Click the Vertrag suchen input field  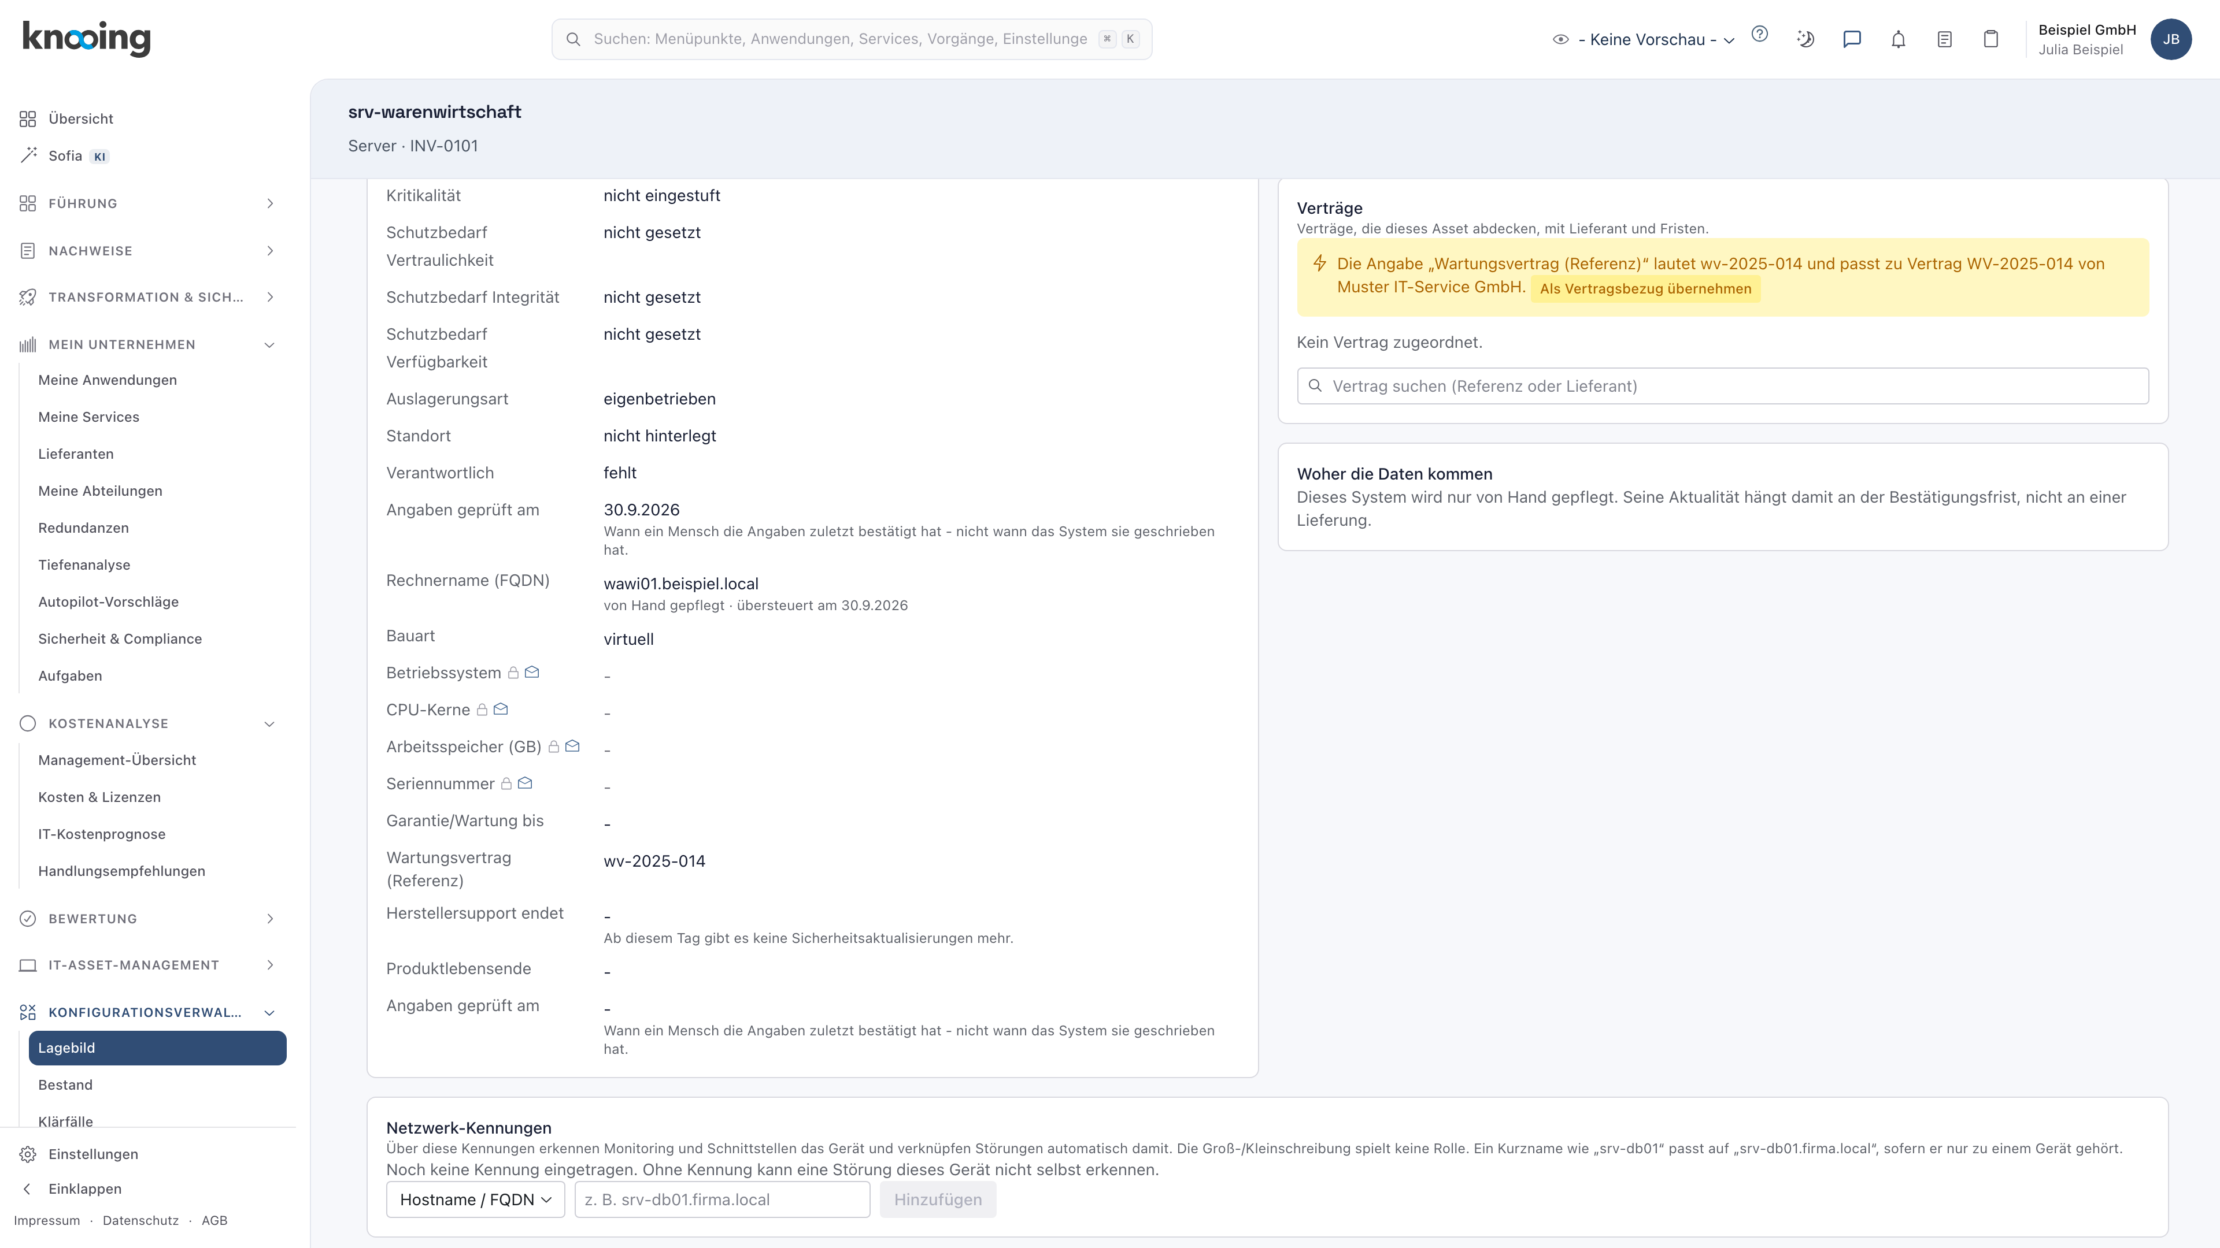click(1722, 386)
